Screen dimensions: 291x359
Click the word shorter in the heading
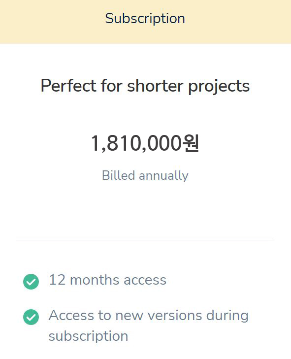coord(155,86)
